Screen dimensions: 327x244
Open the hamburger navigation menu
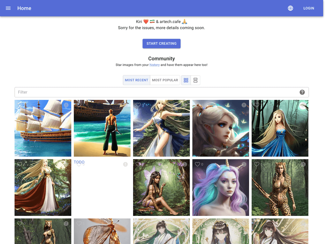pyautogui.click(x=8, y=8)
